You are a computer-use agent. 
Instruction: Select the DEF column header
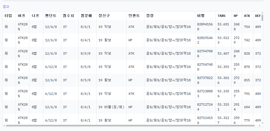pos(258,16)
